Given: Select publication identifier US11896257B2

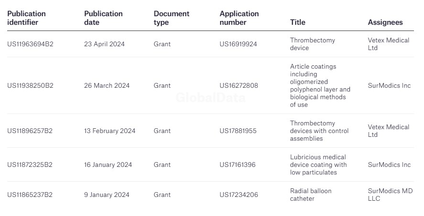Looking at the screenshot, I should click(x=30, y=131).
